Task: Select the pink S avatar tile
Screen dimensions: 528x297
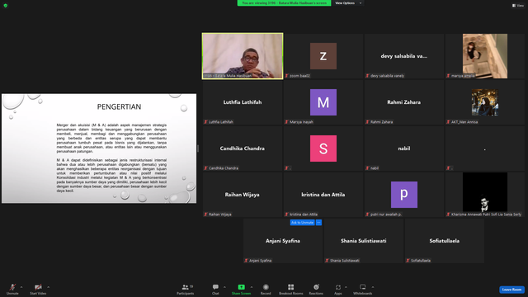Action: pos(323,148)
